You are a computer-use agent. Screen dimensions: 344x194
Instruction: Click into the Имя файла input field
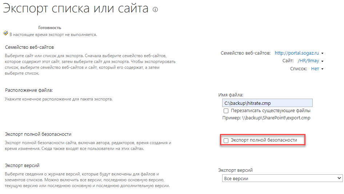click(x=267, y=103)
